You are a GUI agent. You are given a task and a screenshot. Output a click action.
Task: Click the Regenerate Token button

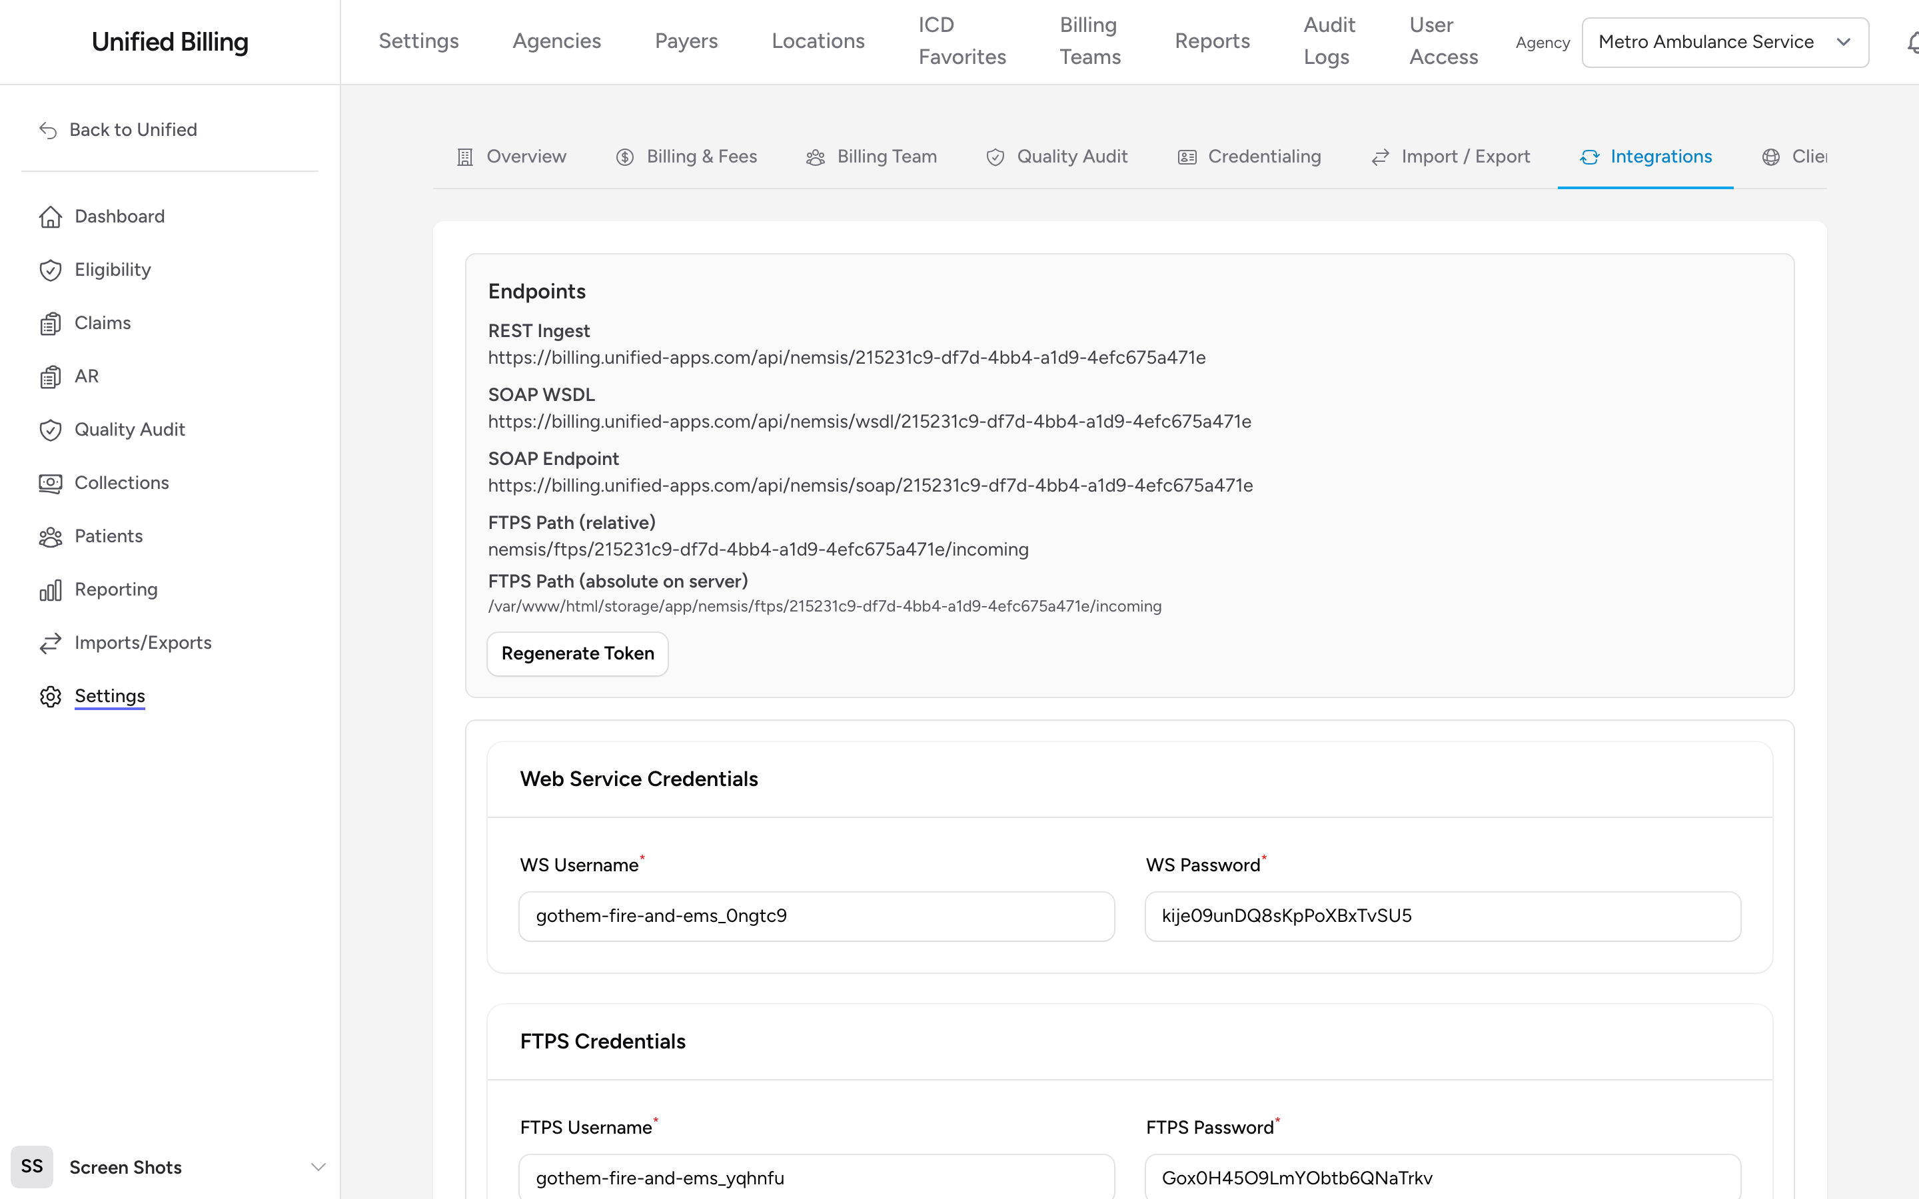coord(577,653)
